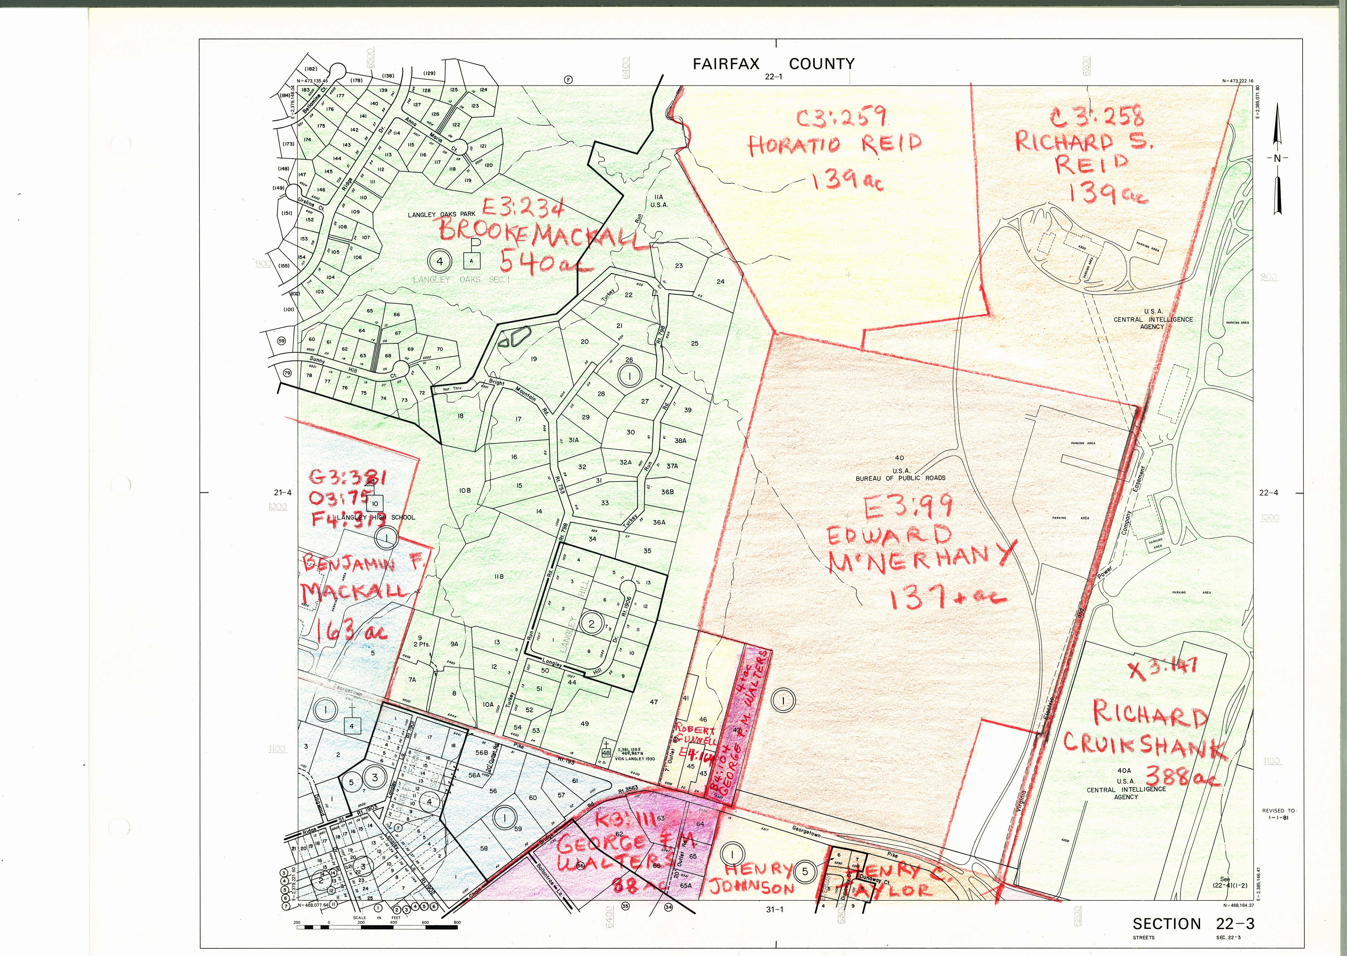Click the 40A Central Intelligence Agency parcel label
The height and width of the screenshot is (956, 1347).
[1126, 784]
